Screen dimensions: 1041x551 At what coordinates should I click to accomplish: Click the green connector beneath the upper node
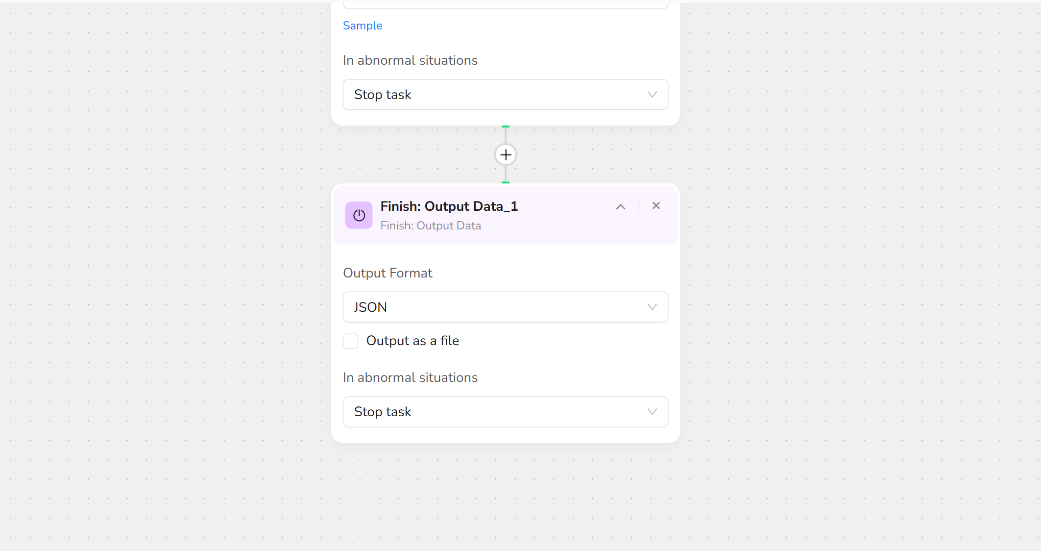pyautogui.click(x=506, y=127)
